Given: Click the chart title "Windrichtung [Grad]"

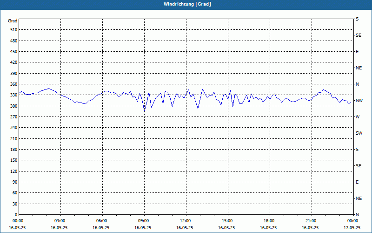Looking at the screenshot, I should coord(187,4).
